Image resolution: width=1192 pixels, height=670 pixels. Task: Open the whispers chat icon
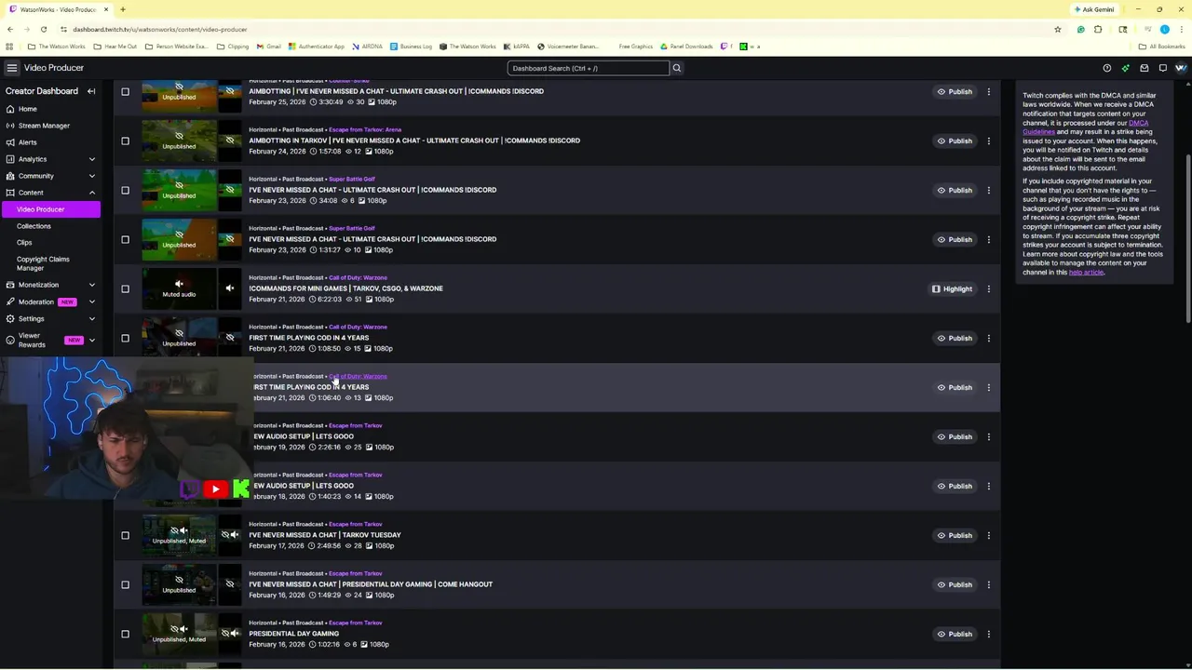(x=1162, y=68)
